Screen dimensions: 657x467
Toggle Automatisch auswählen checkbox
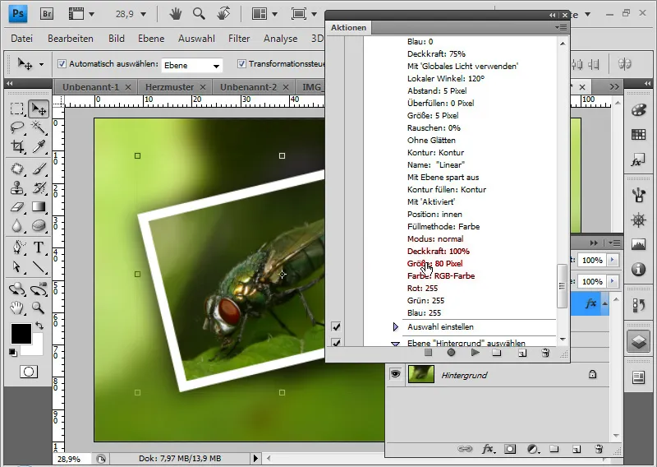click(x=62, y=64)
